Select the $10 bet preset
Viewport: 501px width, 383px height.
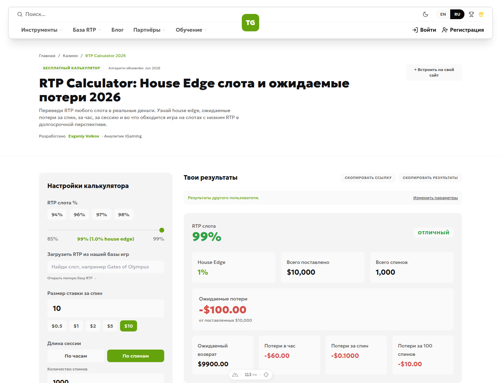tap(128, 326)
